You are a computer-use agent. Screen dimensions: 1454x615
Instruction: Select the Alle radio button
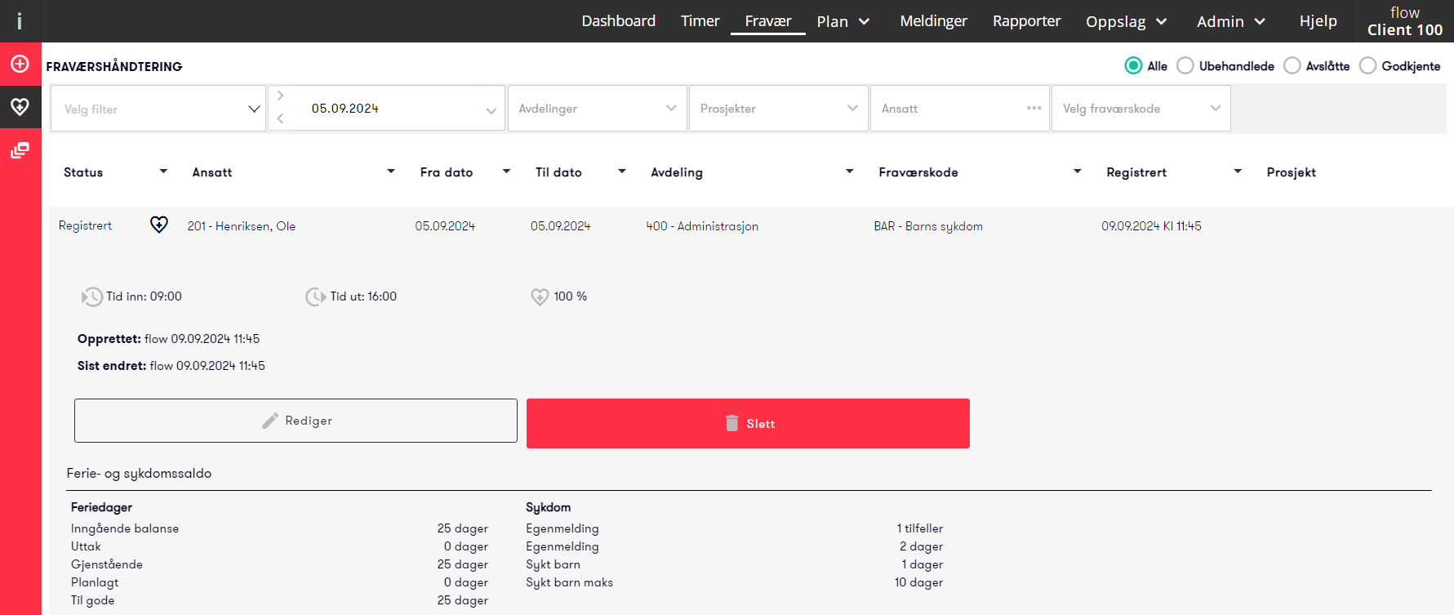(1133, 65)
